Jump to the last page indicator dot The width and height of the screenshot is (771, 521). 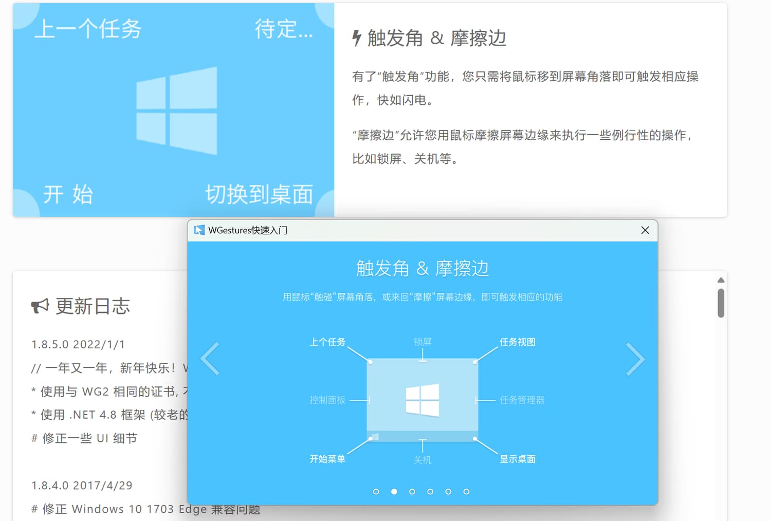click(x=466, y=492)
